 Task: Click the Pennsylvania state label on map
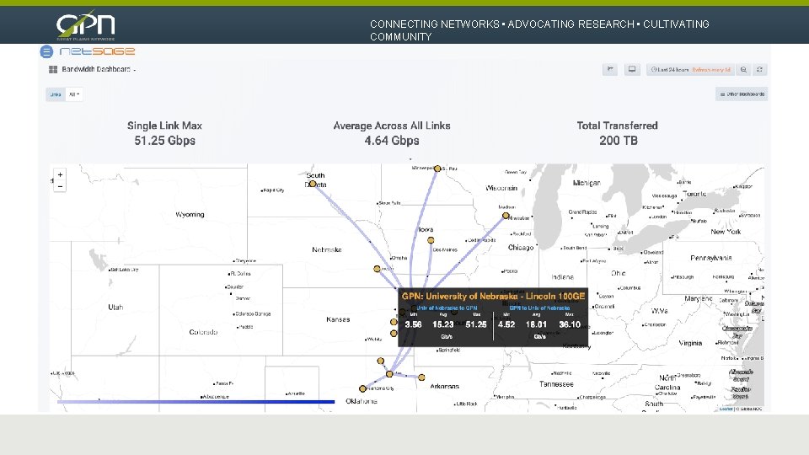711,258
